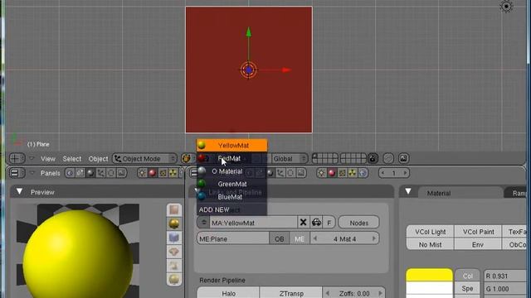Choose RedMat from material list
Viewport: 531px width, 298px height.
[232, 158]
